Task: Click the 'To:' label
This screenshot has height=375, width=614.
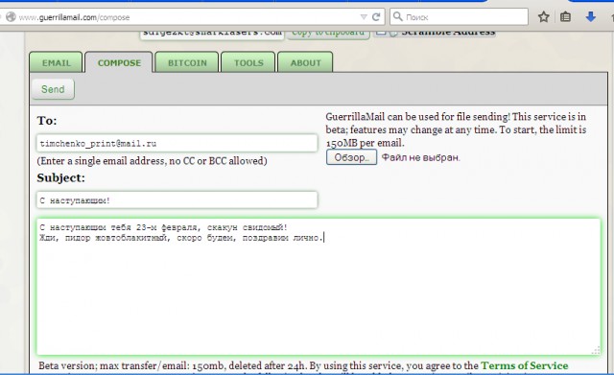Action: coord(47,121)
